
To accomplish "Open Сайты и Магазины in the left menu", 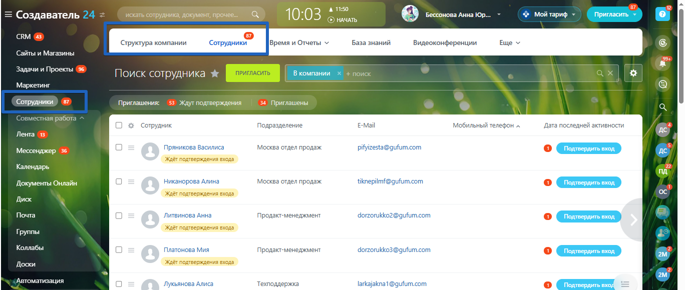I will pyautogui.click(x=45, y=53).
